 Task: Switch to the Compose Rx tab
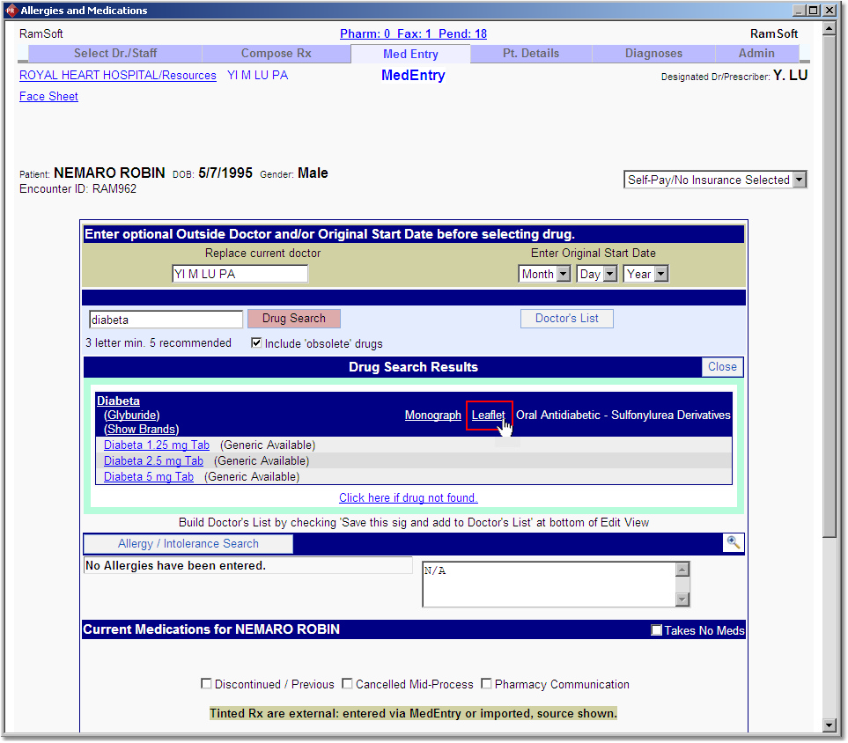point(276,54)
